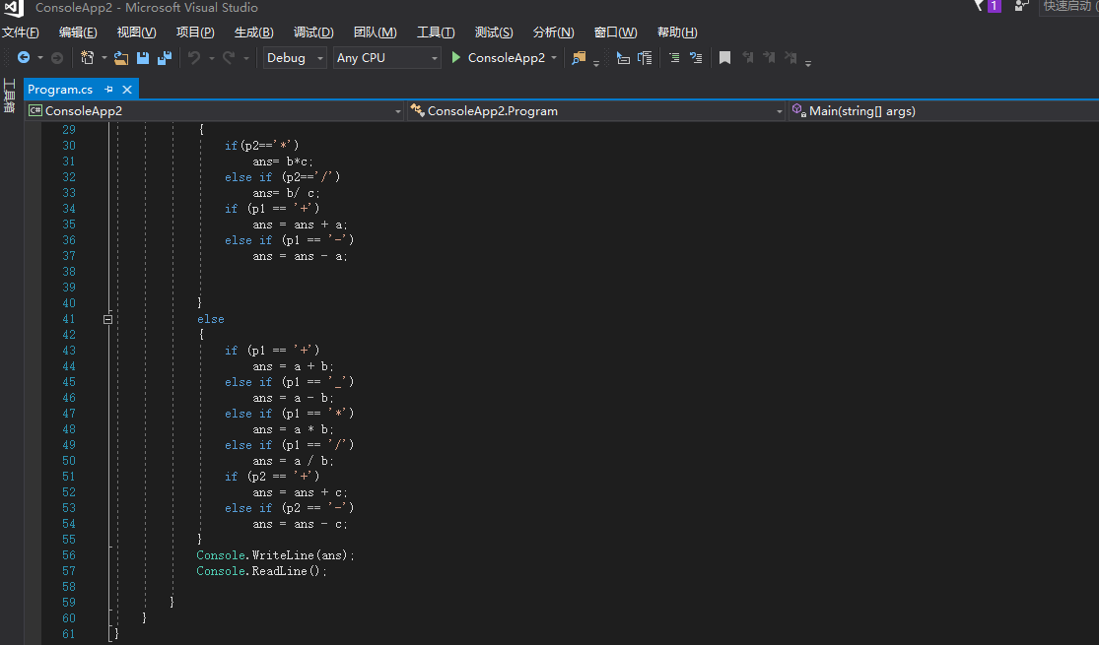Comment out the selected lines icon
The width and height of the screenshot is (1099, 645).
[674, 58]
